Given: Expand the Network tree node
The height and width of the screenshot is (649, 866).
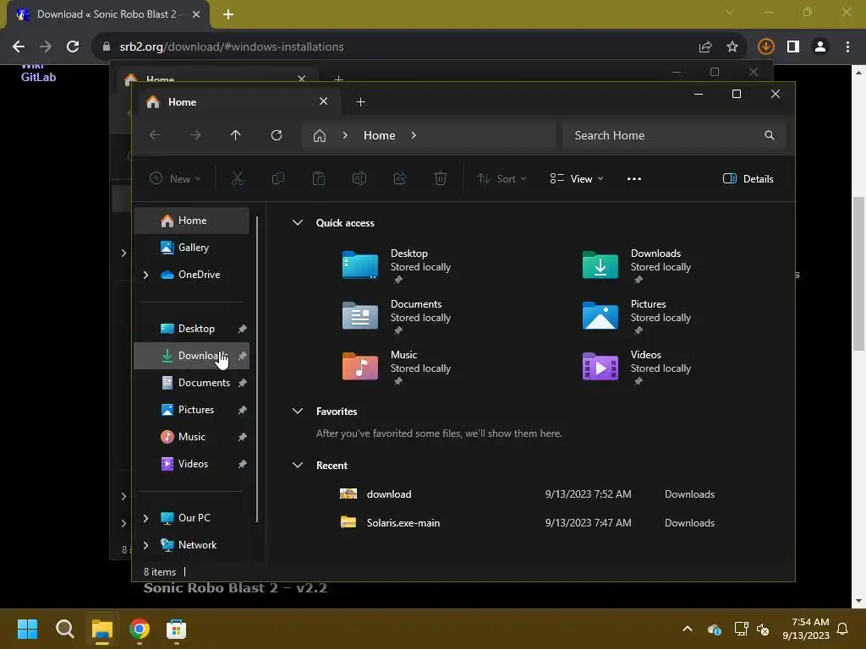Looking at the screenshot, I should (x=145, y=545).
